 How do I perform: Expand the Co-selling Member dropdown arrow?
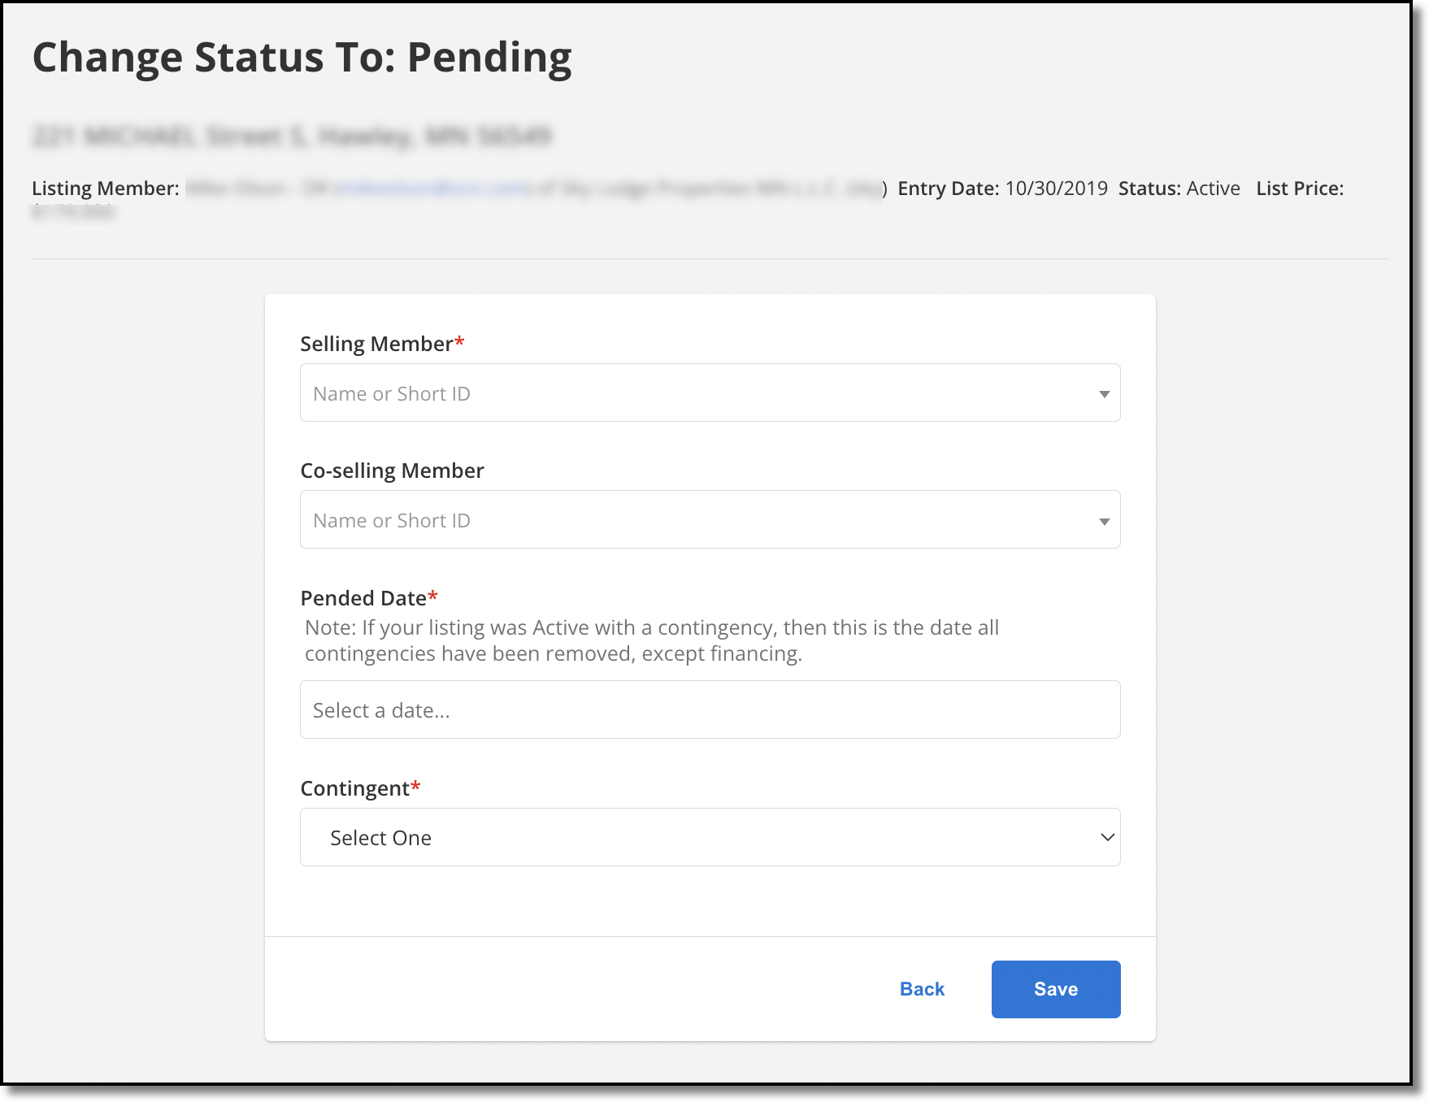[1104, 521]
